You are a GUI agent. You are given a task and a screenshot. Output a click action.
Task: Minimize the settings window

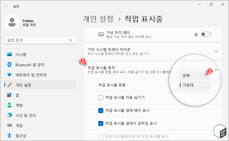tap(199, 4)
